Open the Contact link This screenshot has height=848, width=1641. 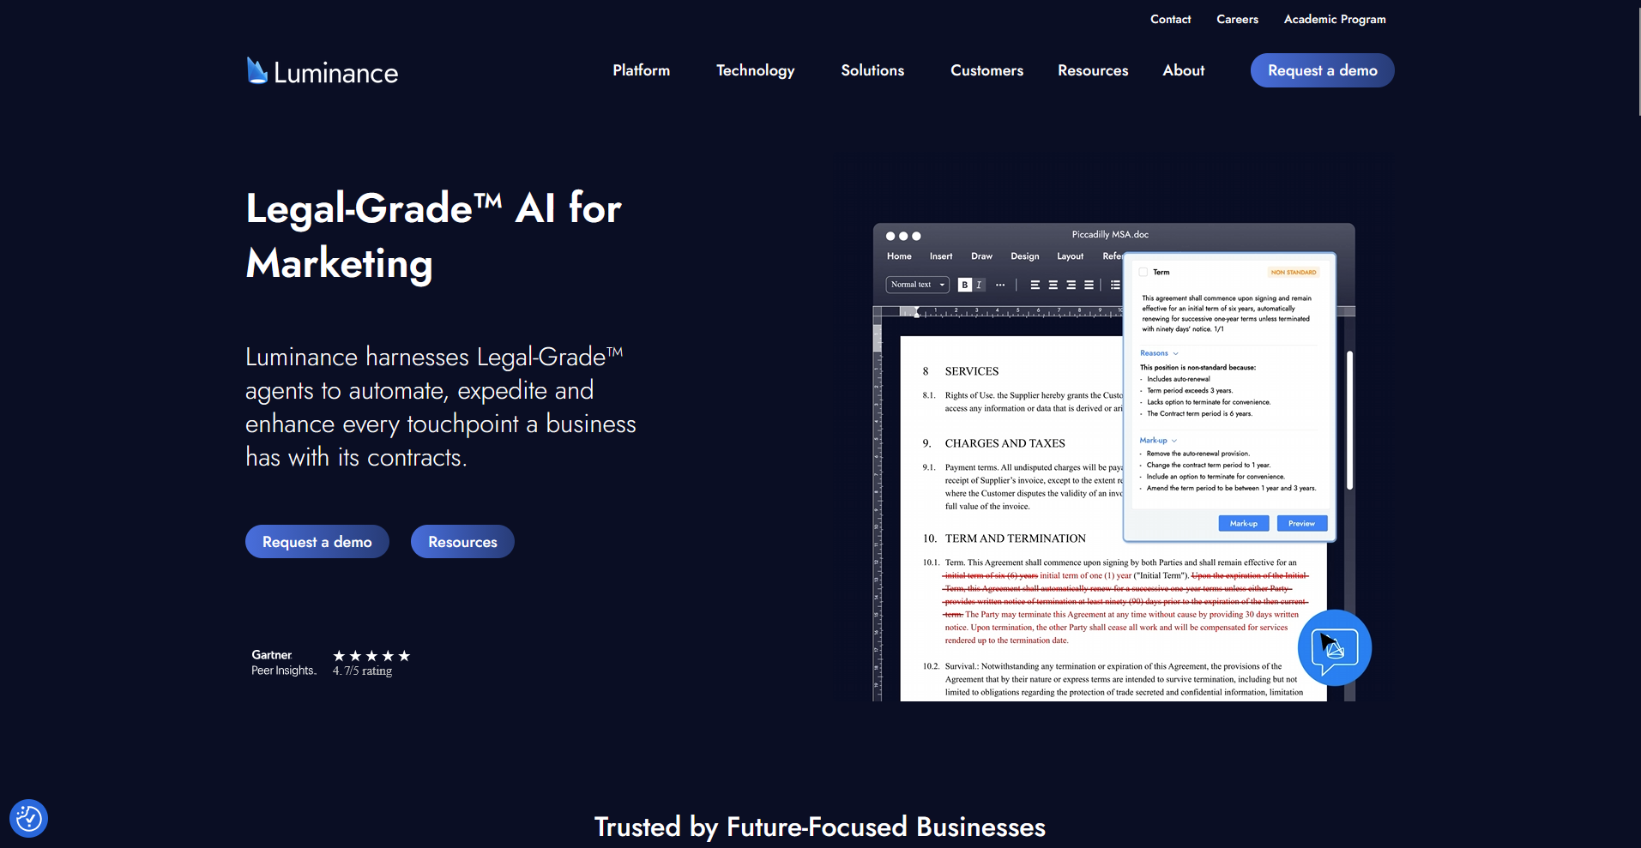point(1170,19)
